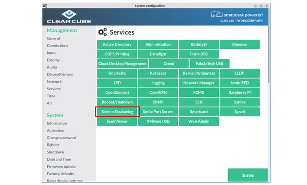Screen dimensions: 307x185
Task: Open Reboot/Shutdown service settings
Action: (x=117, y=102)
